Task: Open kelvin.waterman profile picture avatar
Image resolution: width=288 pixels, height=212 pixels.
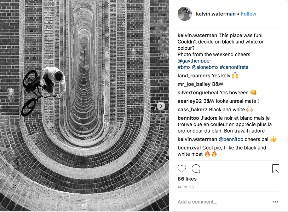Action: coord(185,14)
